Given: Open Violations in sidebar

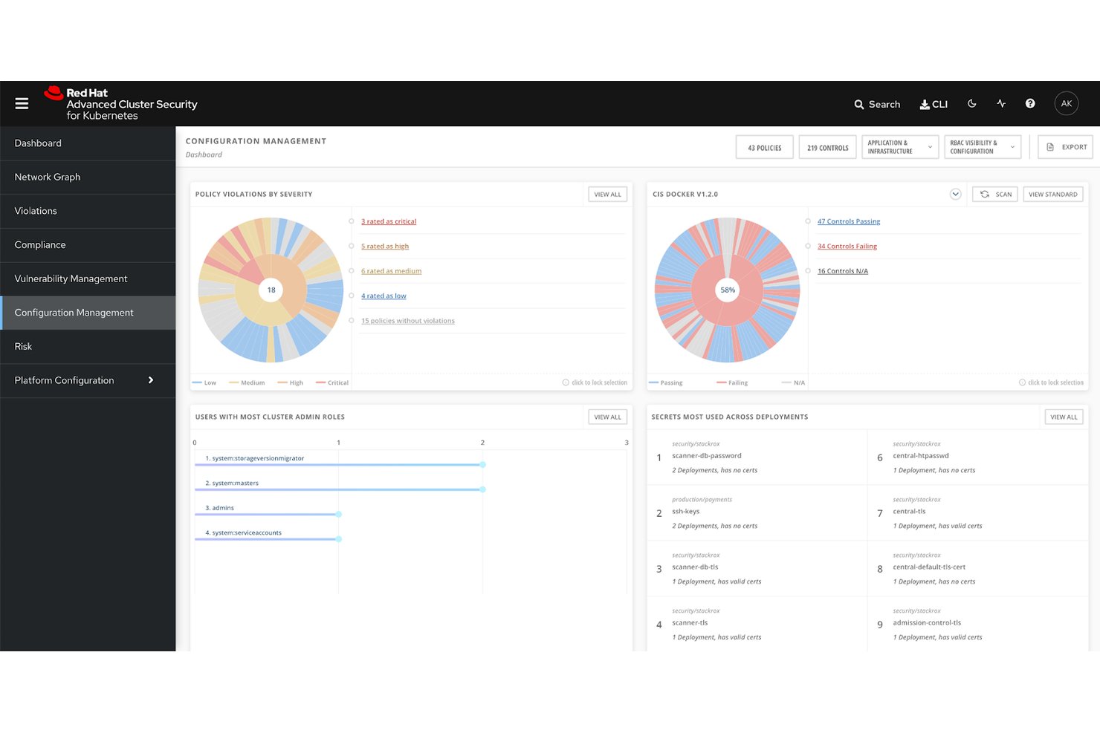Looking at the screenshot, I should 88,211.
